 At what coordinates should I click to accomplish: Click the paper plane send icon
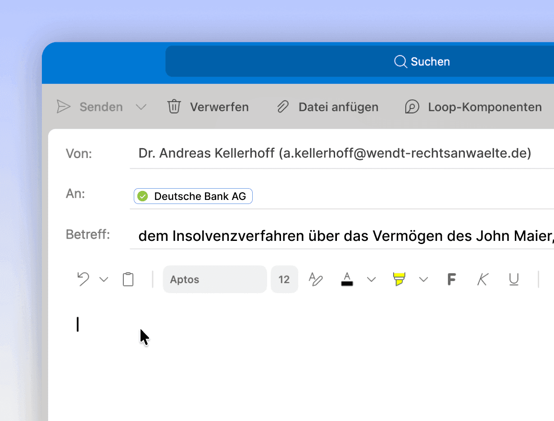point(64,107)
